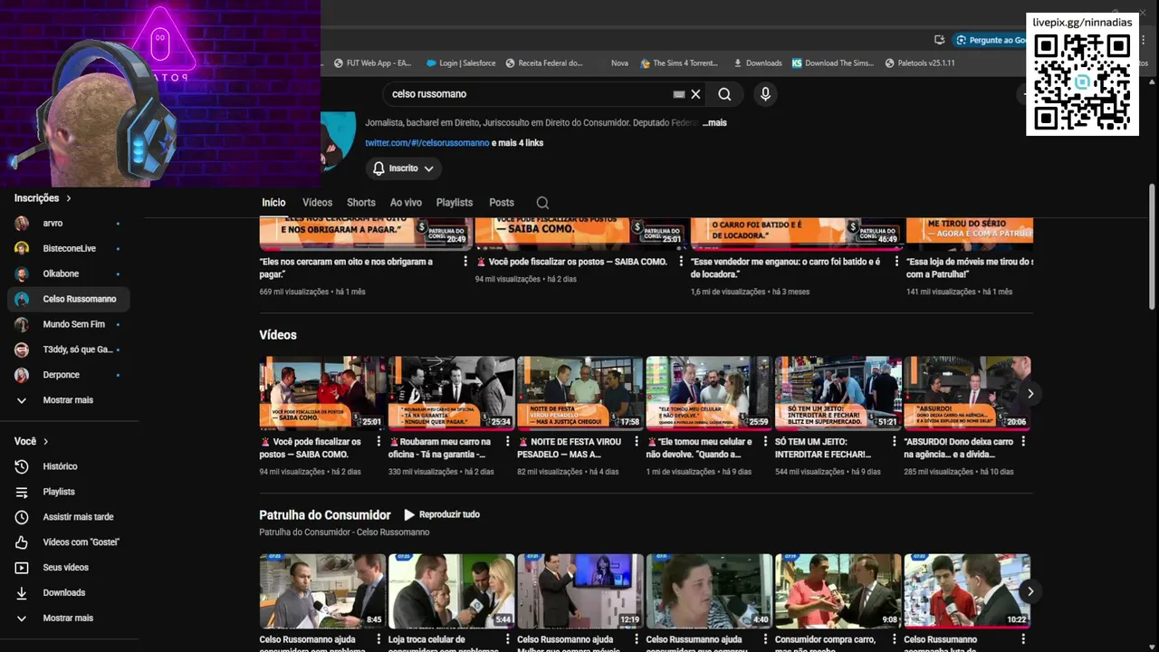Switch to the Ao vivo tab

coord(406,203)
